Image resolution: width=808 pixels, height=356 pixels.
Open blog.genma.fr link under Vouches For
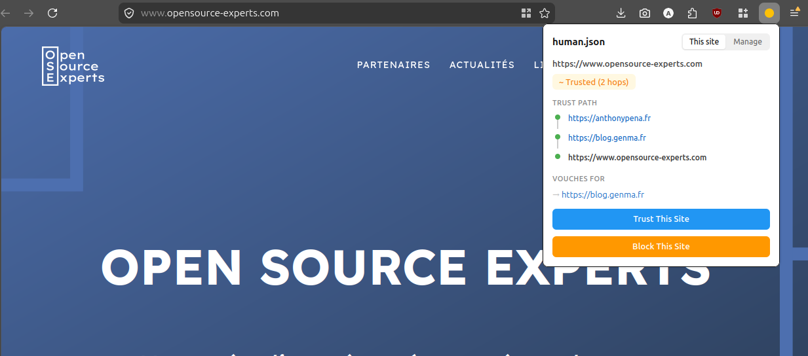coord(603,195)
